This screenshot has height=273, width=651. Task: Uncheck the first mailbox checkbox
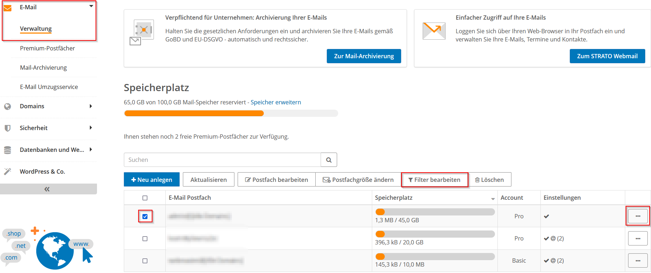click(x=145, y=217)
